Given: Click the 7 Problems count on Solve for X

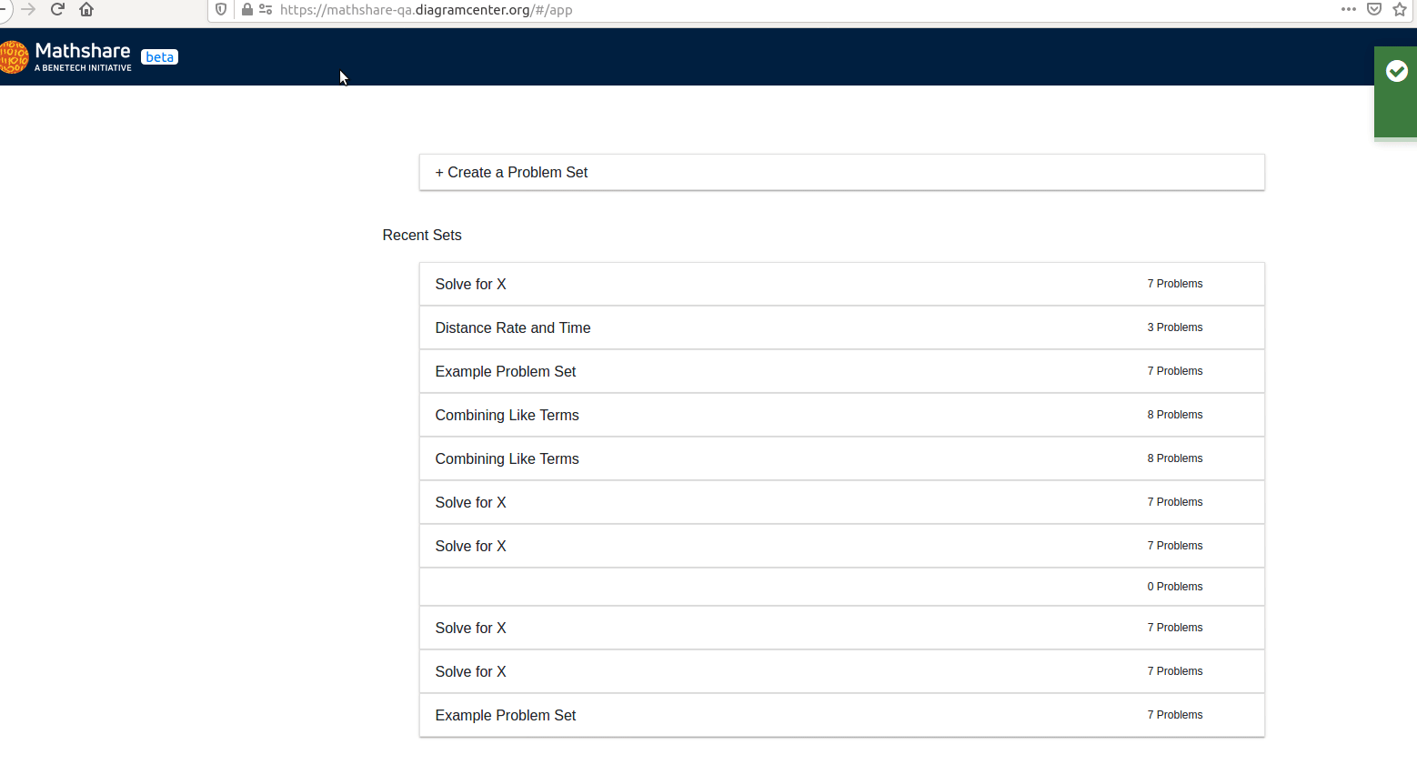Looking at the screenshot, I should click(x=1174, y=284).
